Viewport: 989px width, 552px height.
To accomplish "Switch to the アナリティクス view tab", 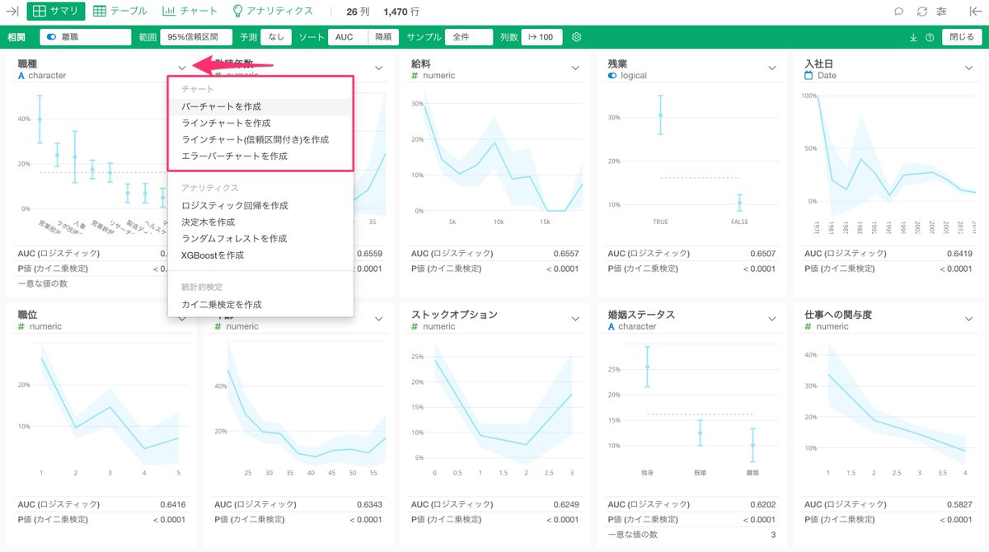I will (x=273, y=12).
